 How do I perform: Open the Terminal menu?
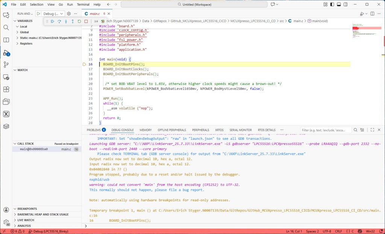pyautogui.click(x=83, y=5)
